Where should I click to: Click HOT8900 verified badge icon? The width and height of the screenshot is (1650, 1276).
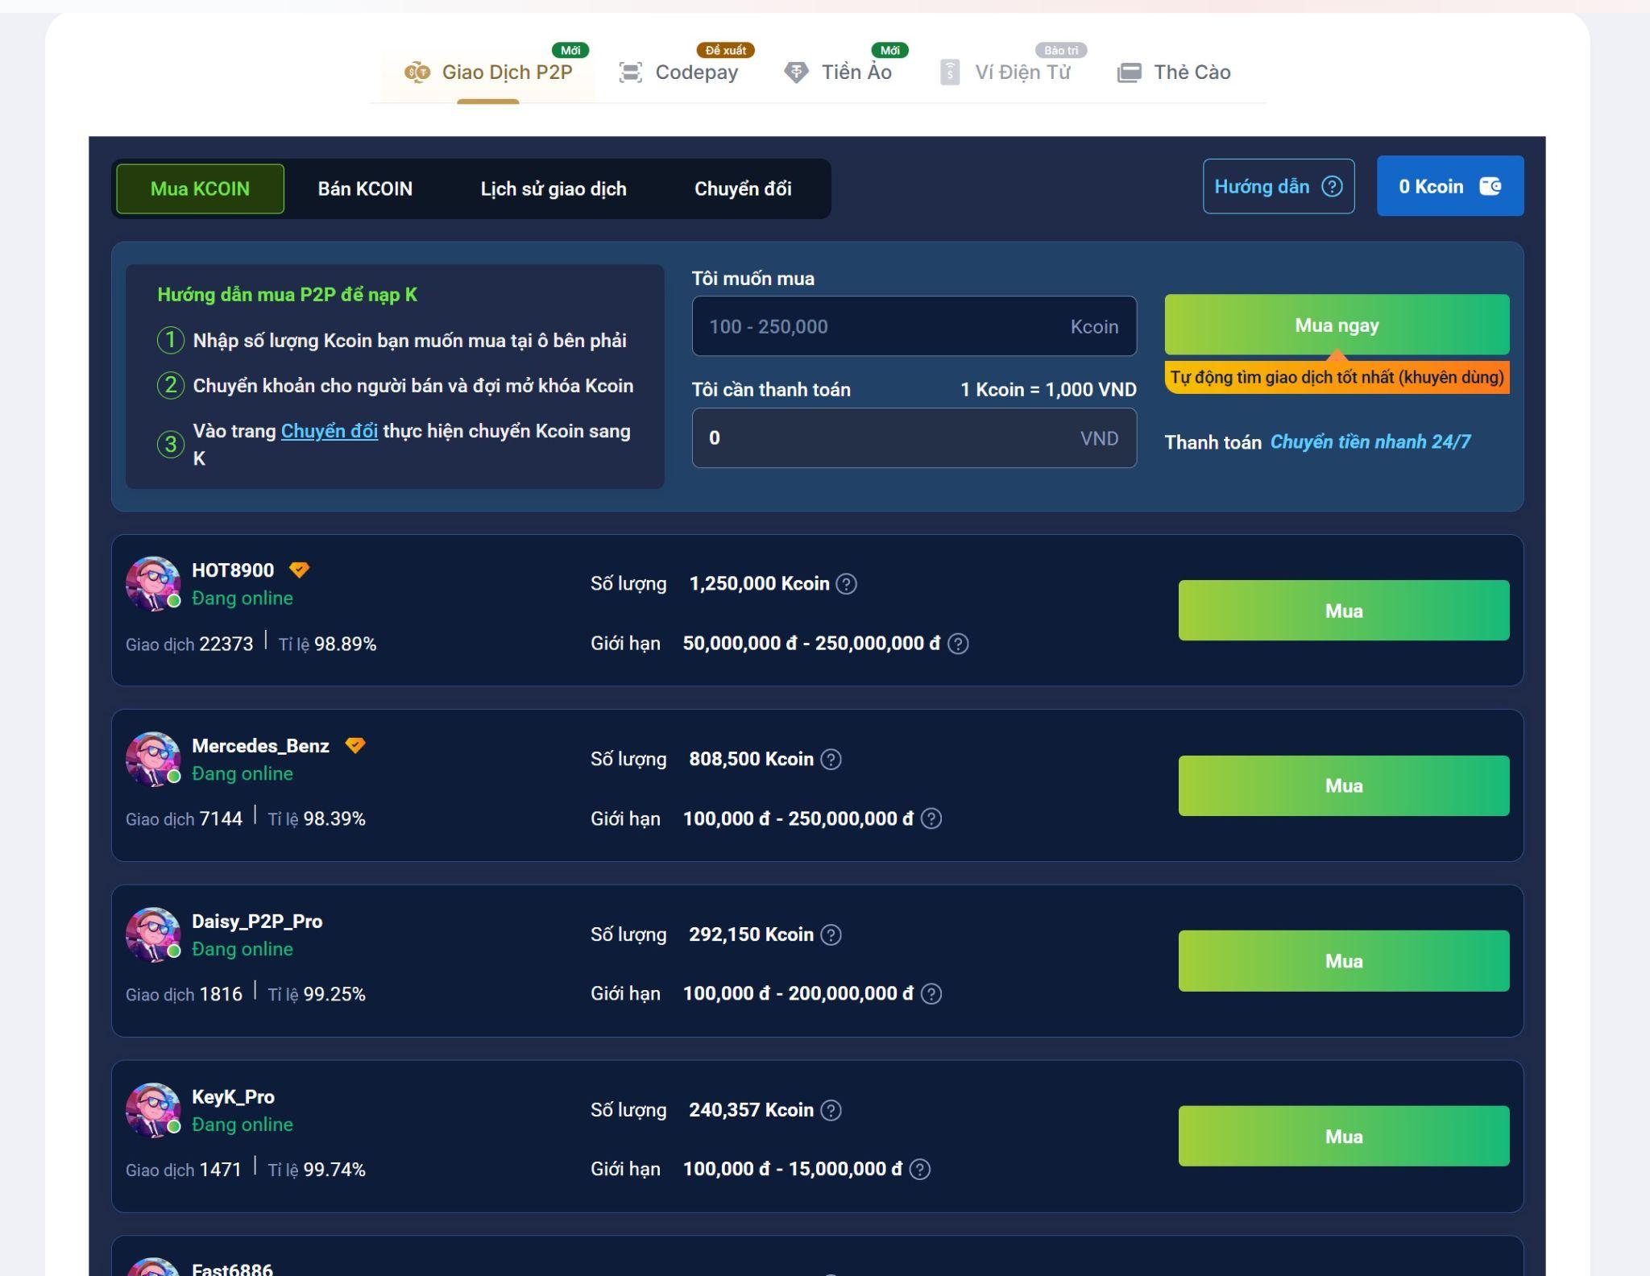299,570
